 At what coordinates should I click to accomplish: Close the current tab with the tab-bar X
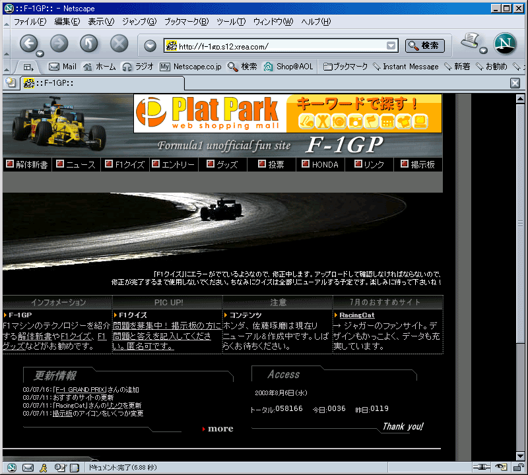point(515,83)
